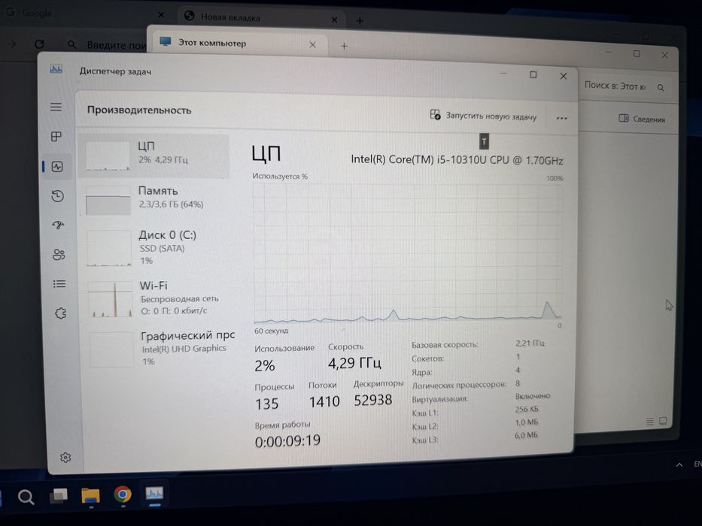
Task: Select Диск 0 (C:) performance item
Action: (x=155, y=247)
